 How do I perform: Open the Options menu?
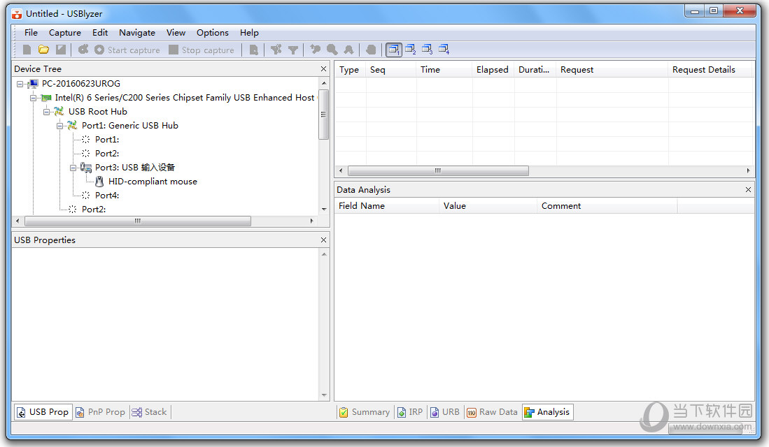[x=212, y=33]
